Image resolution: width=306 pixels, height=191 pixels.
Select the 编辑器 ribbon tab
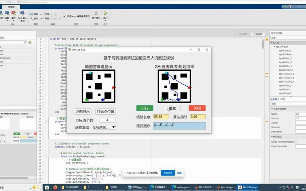[11, 7]
